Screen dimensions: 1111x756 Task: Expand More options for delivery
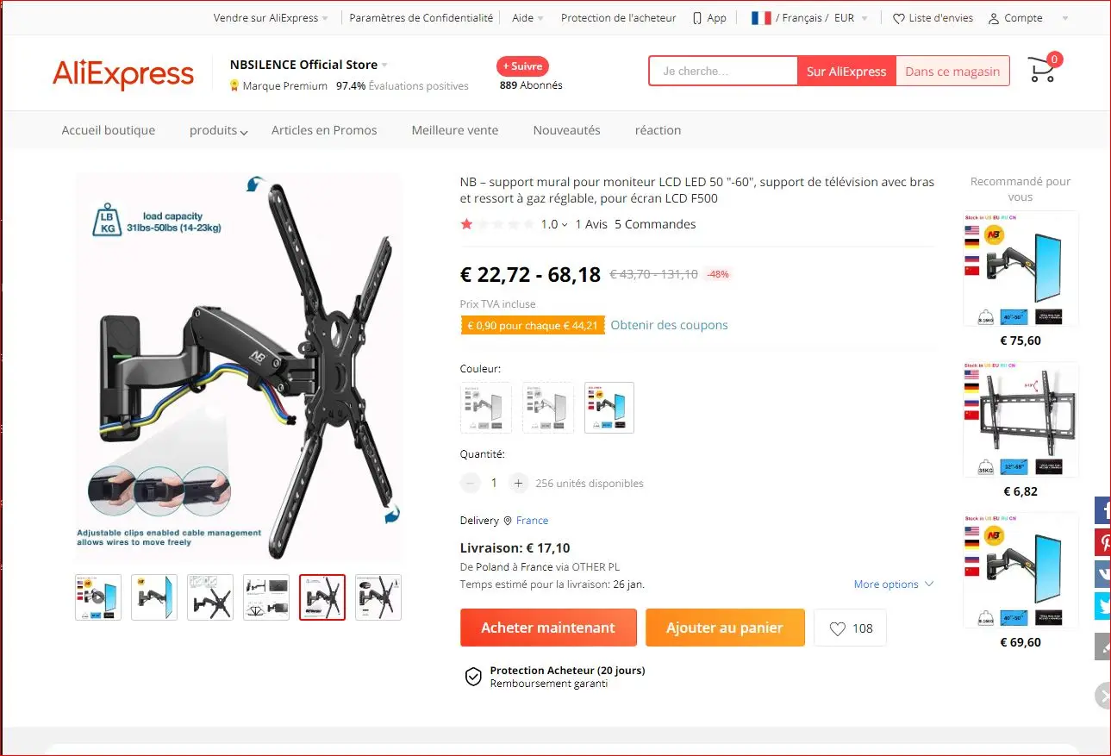tap(893, 584)
